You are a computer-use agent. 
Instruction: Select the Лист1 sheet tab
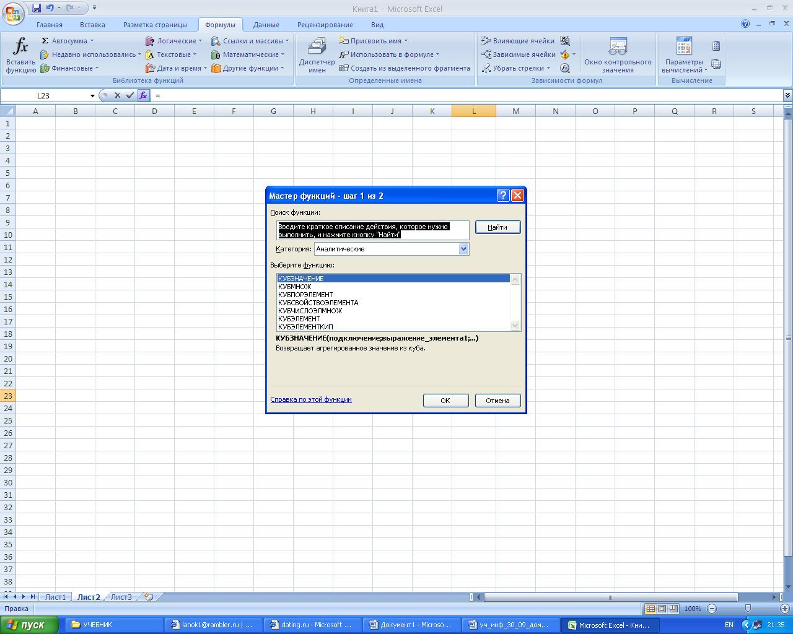(x=55, y=597)
